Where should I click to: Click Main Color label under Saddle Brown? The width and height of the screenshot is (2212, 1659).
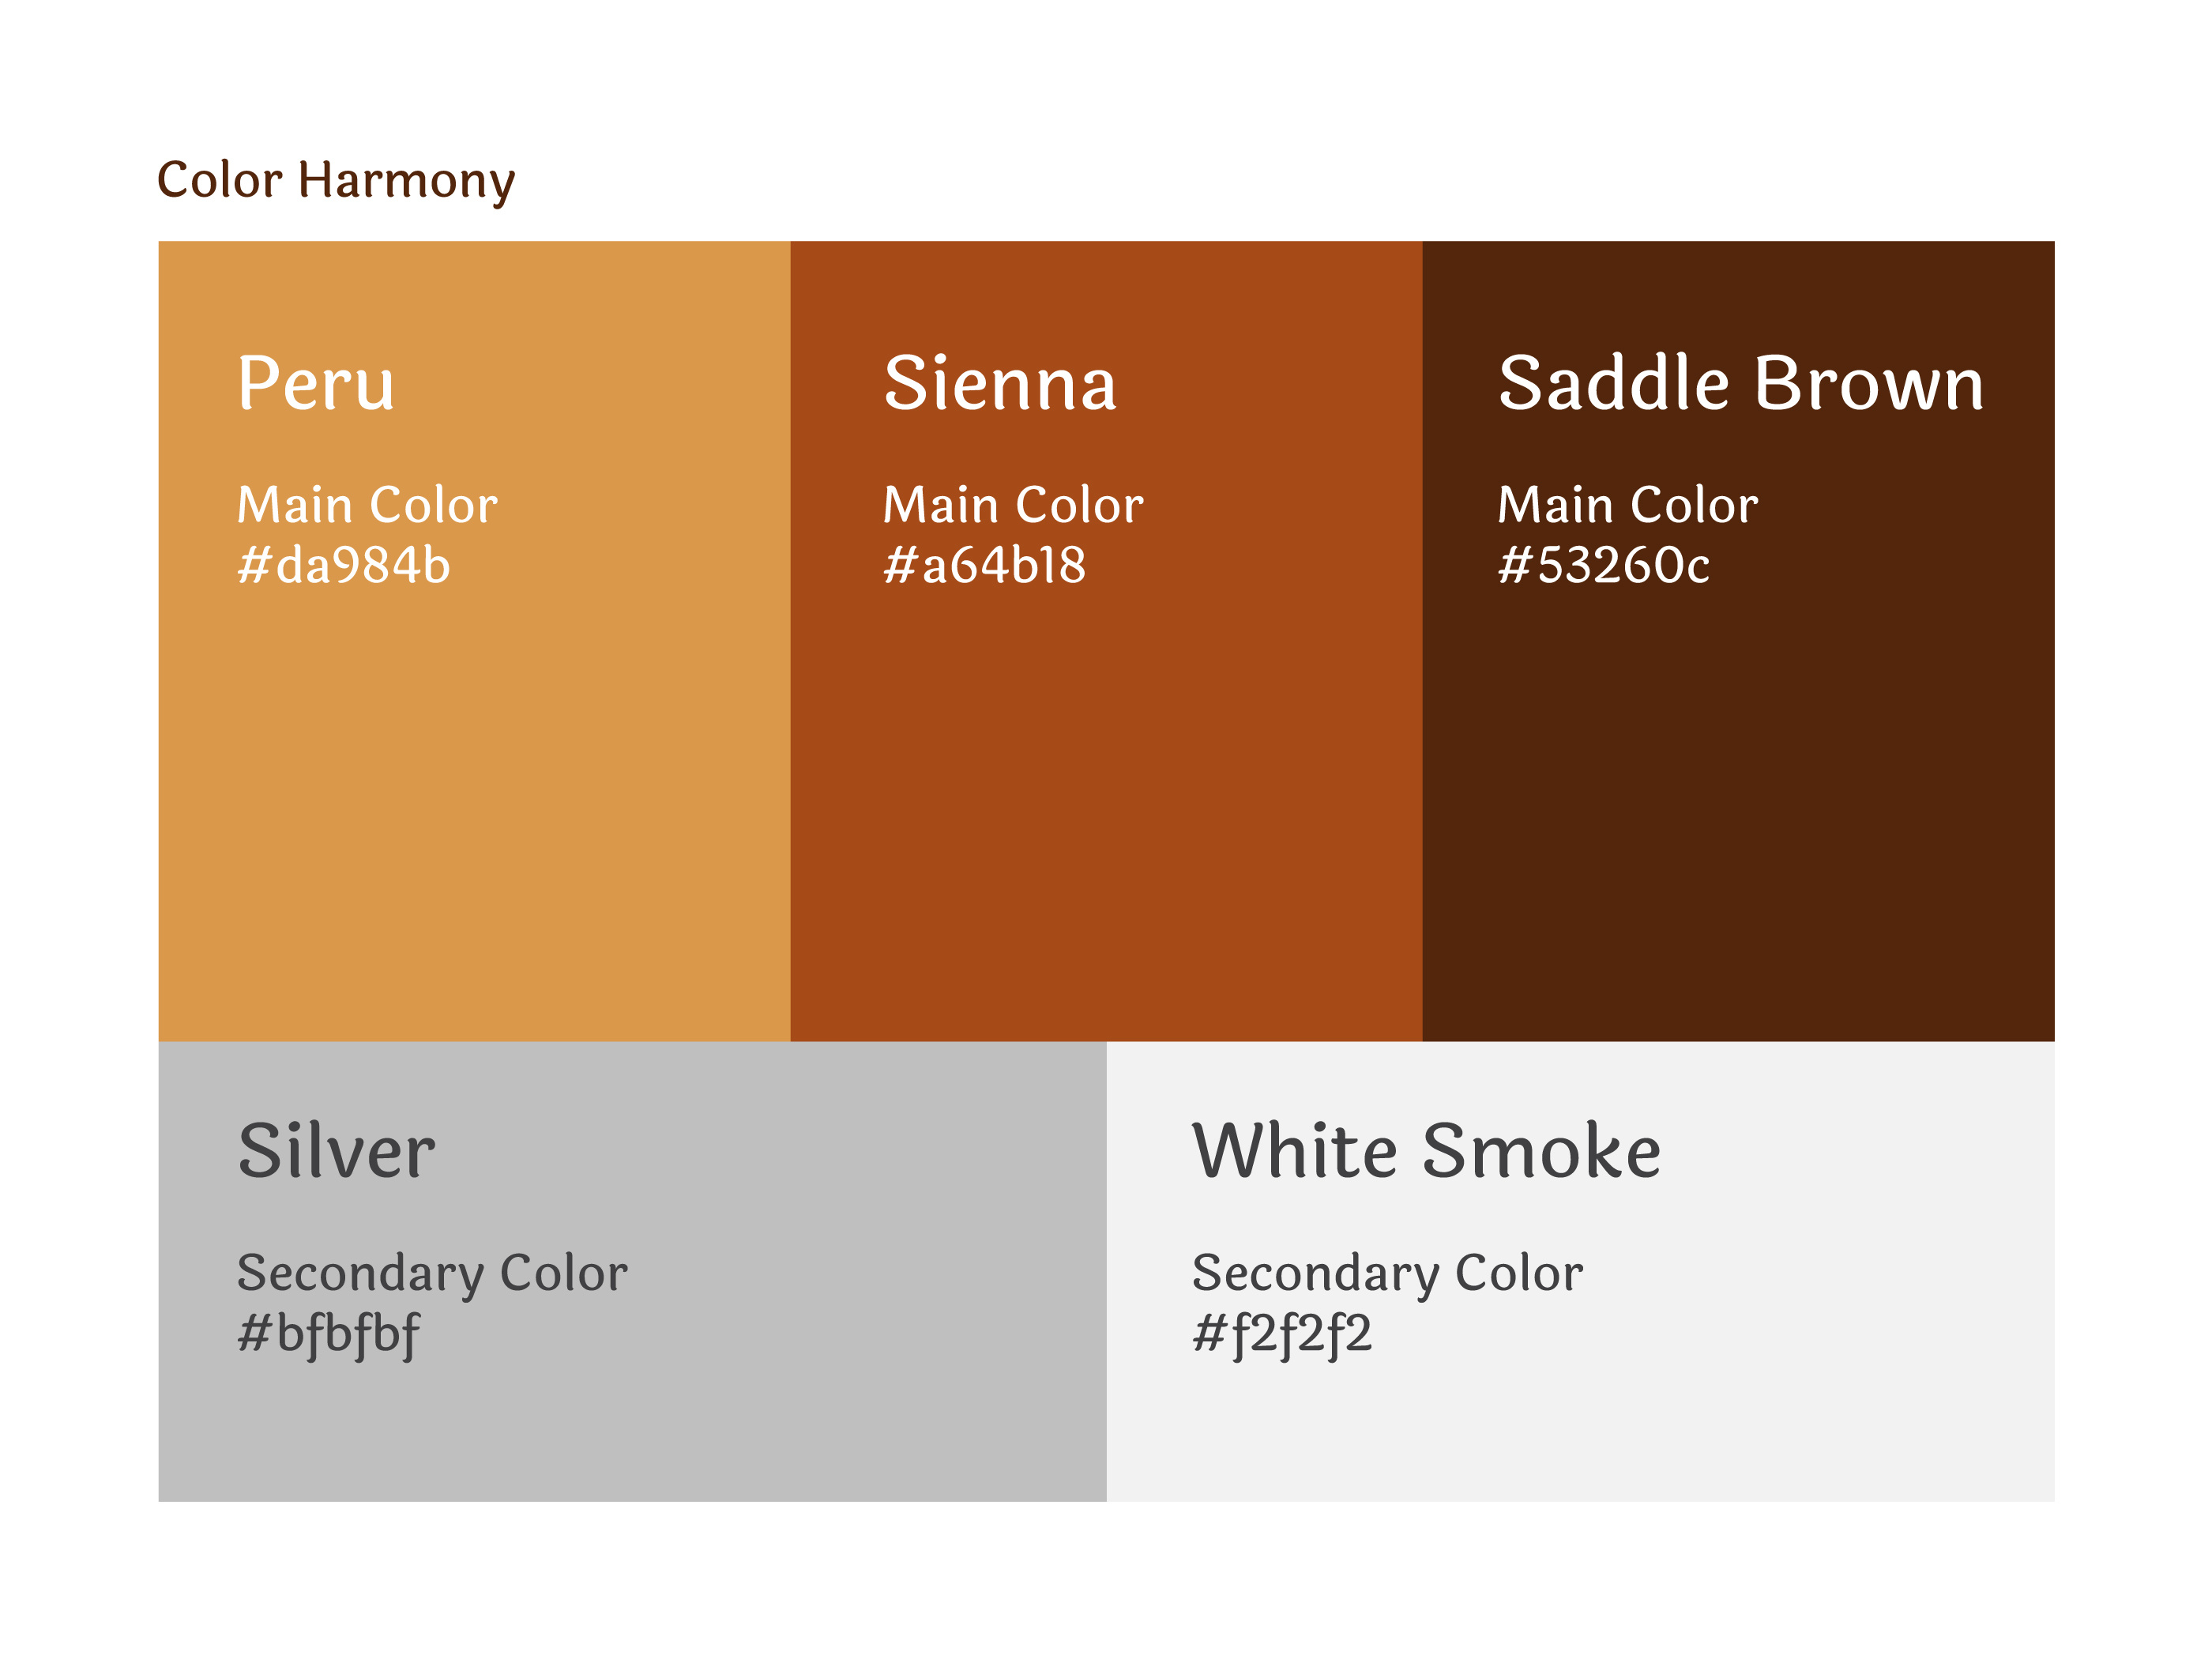pos(1627,505)
